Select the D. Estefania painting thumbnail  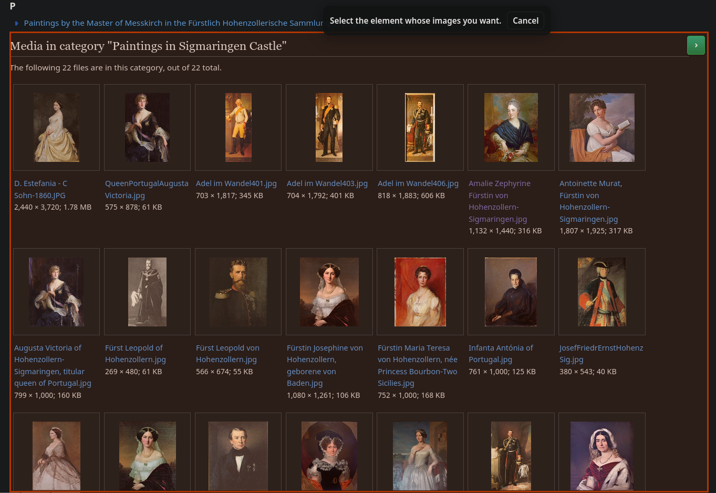56,127
